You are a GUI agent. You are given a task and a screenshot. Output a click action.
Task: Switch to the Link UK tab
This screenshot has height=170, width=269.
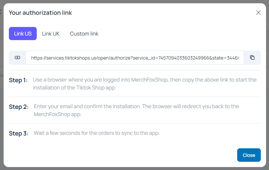tap(51, 34)
